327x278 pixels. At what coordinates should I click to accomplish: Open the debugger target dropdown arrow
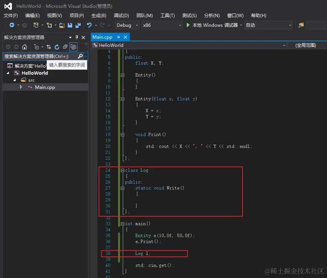coord(241,25)
